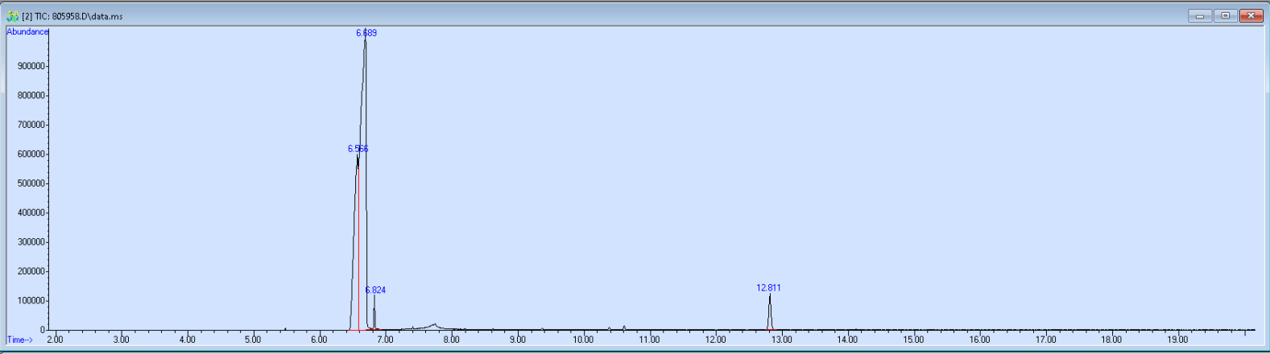1270x354 pixels.
Task: Click the Abundance axis label
Action: point(27,31)
